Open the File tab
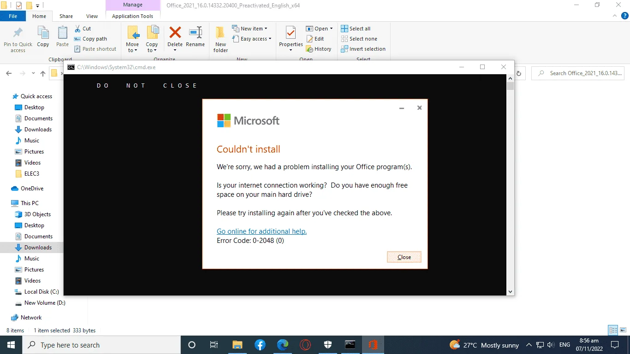 (x=13, y=16)
